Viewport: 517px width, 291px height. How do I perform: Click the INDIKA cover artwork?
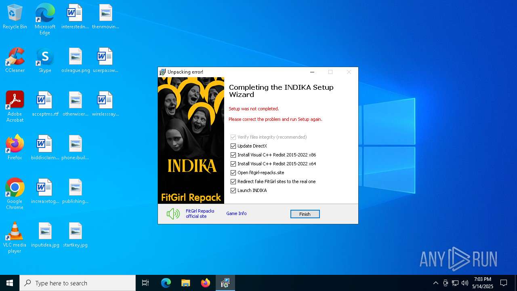[x=191, y=140]
